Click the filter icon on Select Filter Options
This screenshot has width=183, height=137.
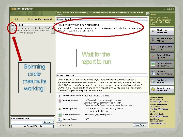pyautogui.click(x=153, y=56)
